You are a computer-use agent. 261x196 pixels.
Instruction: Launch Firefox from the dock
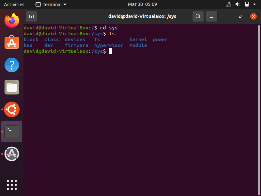(12, 21)
